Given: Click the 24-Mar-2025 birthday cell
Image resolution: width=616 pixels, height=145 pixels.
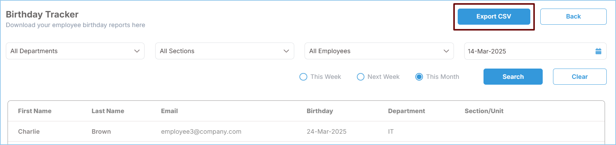Looking at the screenshot, I should click(x=326, y=132).
